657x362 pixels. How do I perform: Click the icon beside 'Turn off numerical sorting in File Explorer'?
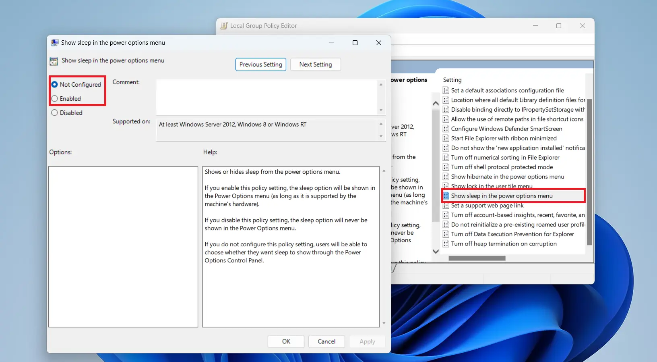pyautogui.click(x=446, y=158)
